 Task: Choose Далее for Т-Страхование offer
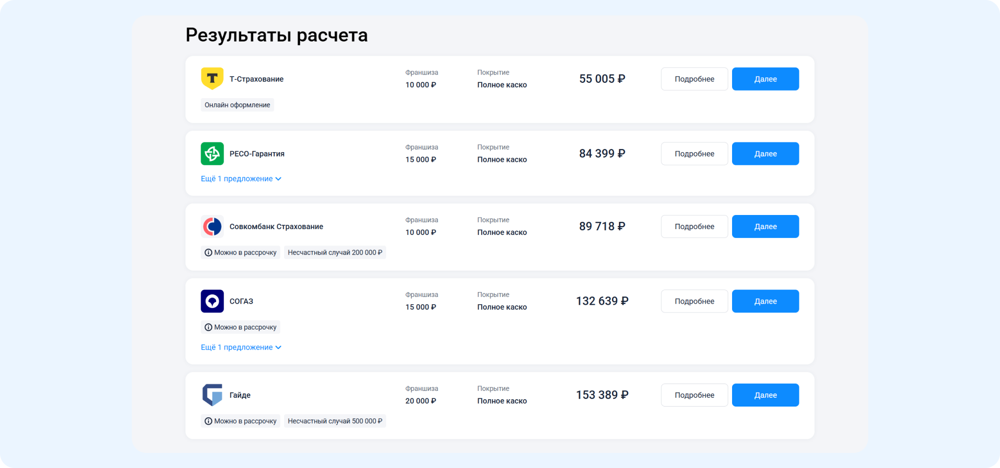click(765, 79)
